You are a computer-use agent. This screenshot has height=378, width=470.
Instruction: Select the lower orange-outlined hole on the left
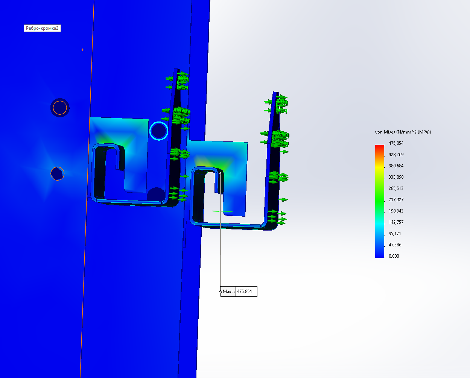[x=57, y=174]
